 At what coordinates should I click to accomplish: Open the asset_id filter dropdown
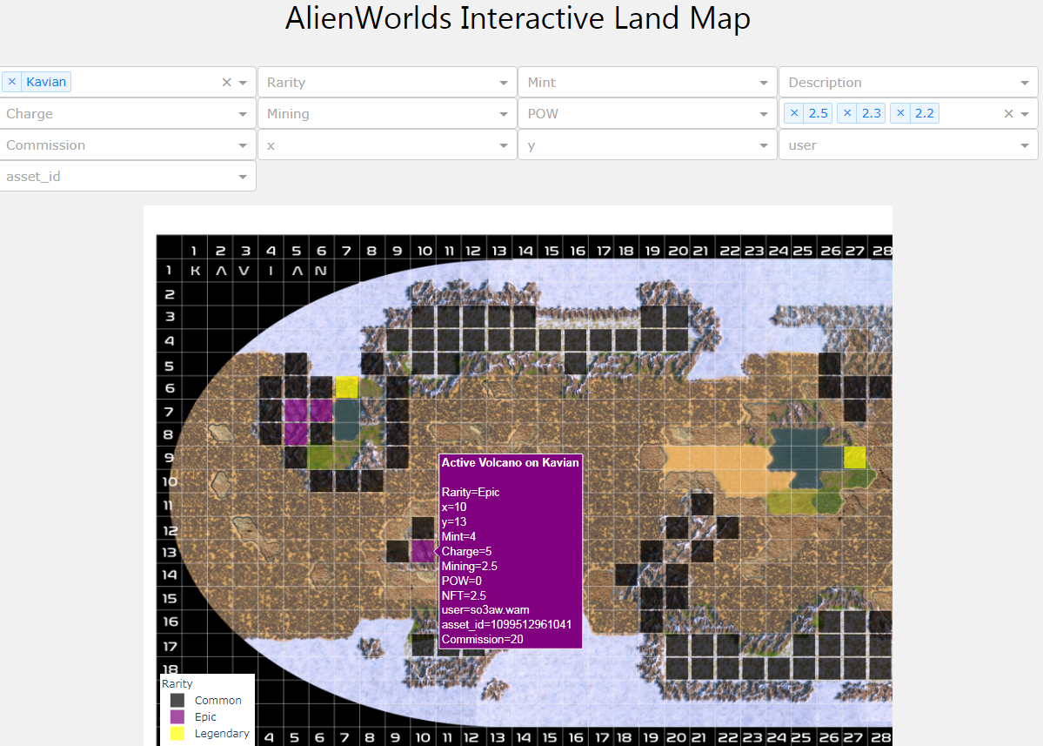coord(128,177)
